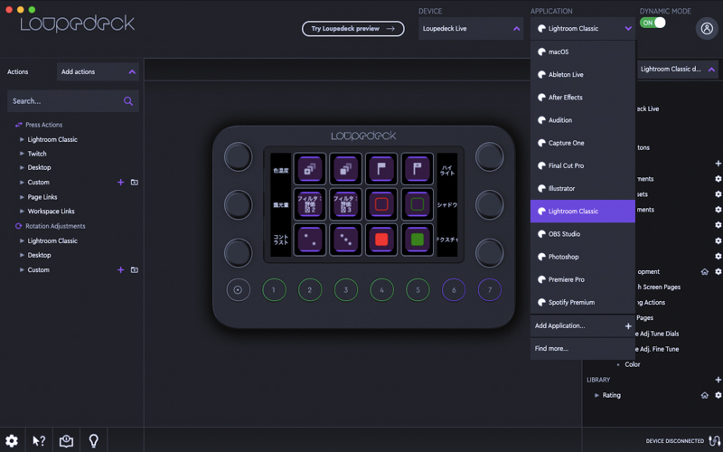This screenshot has width=723, height=452.
Task: Click the round home button on device
Action: [x=238, y=290]
